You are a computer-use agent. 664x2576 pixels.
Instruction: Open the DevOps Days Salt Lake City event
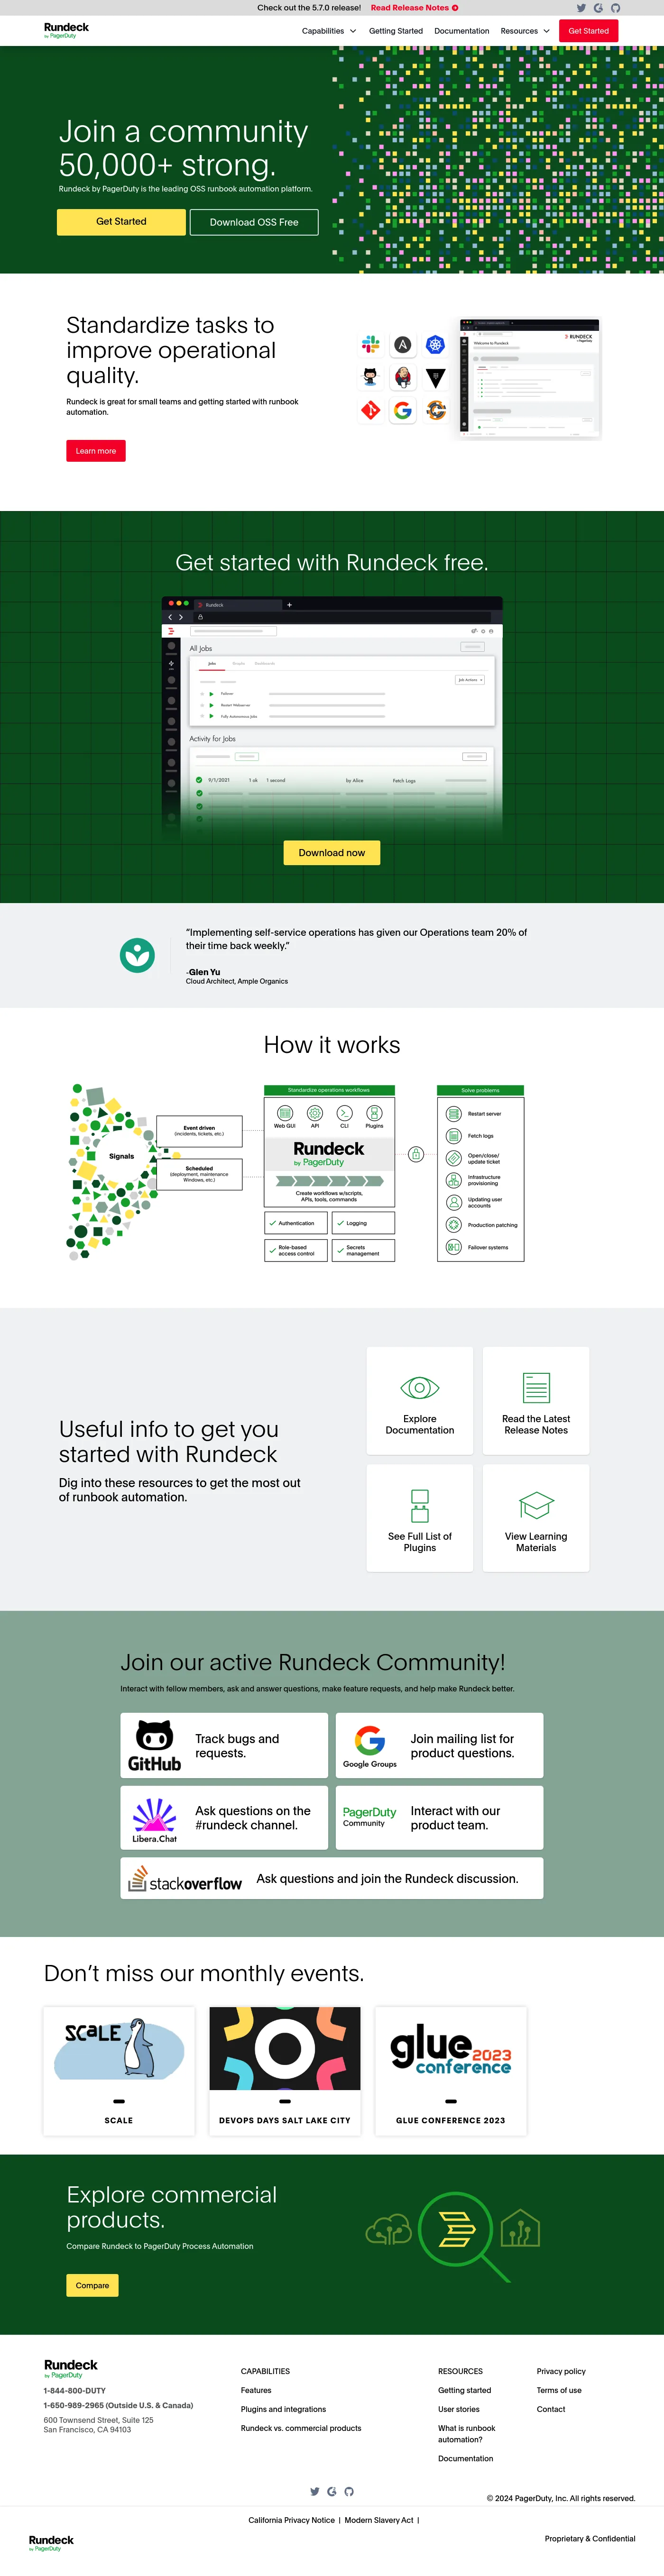(x=285, y=2070)
